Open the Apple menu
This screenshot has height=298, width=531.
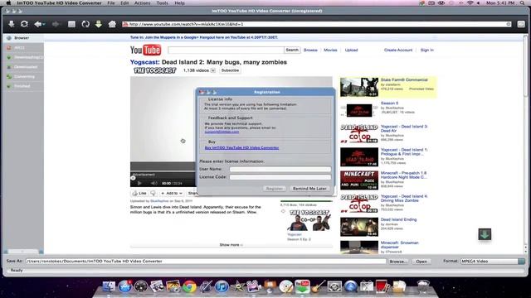click(8, 2)
